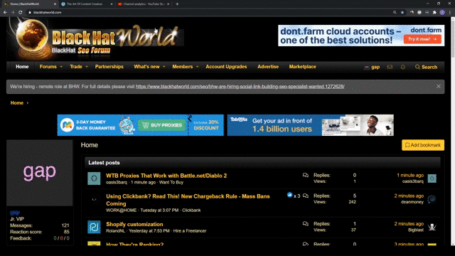
Task: Expand the Members menu arrow
Action: click(x=198, y=67)
